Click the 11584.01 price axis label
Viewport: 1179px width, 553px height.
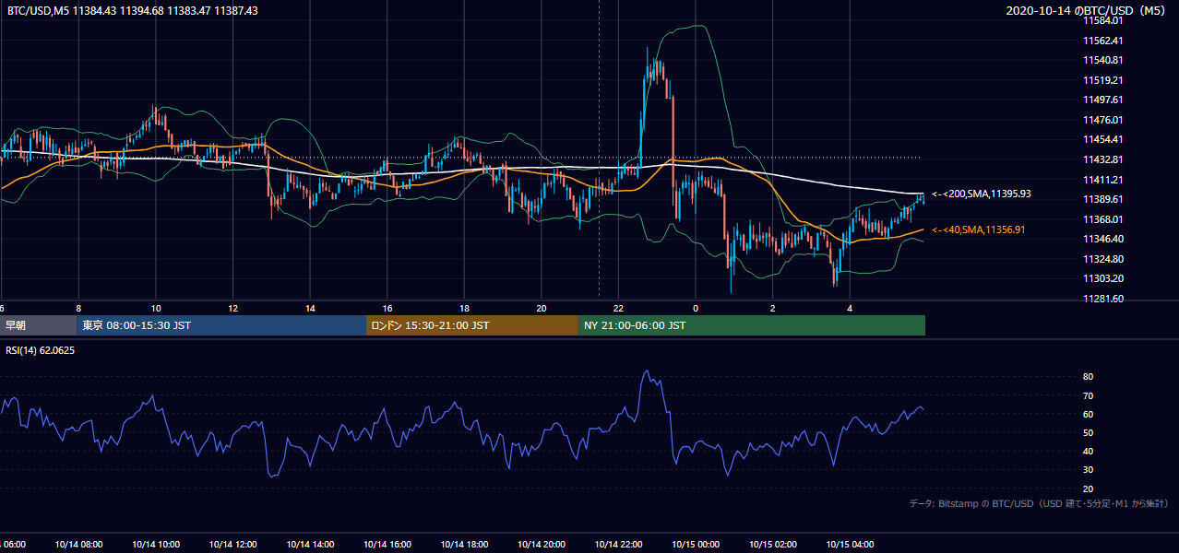pyautogui.click(x=1103, y=20)
